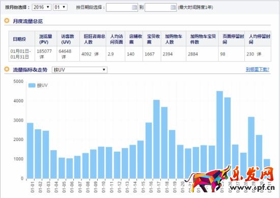Click the 01-10 bar in chart

point(101,163)
